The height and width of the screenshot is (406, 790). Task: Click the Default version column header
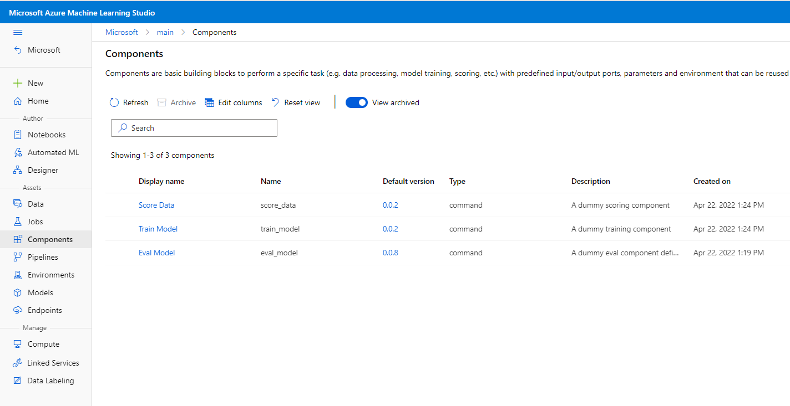[408, 181]
